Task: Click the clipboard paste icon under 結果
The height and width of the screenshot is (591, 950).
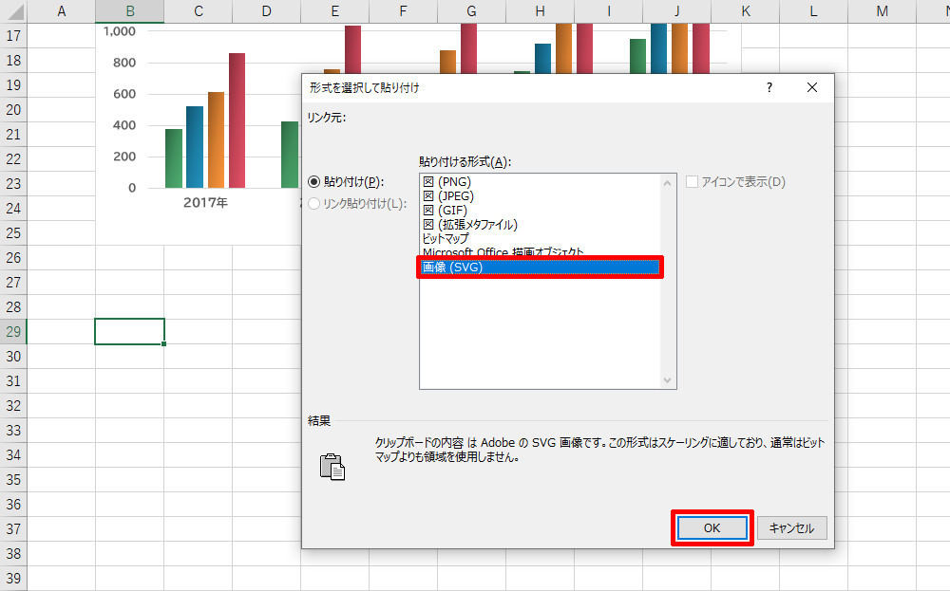Action: (332, 467)
